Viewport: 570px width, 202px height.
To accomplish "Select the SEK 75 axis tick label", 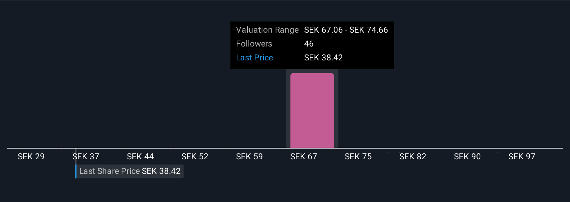I will 358,157.
